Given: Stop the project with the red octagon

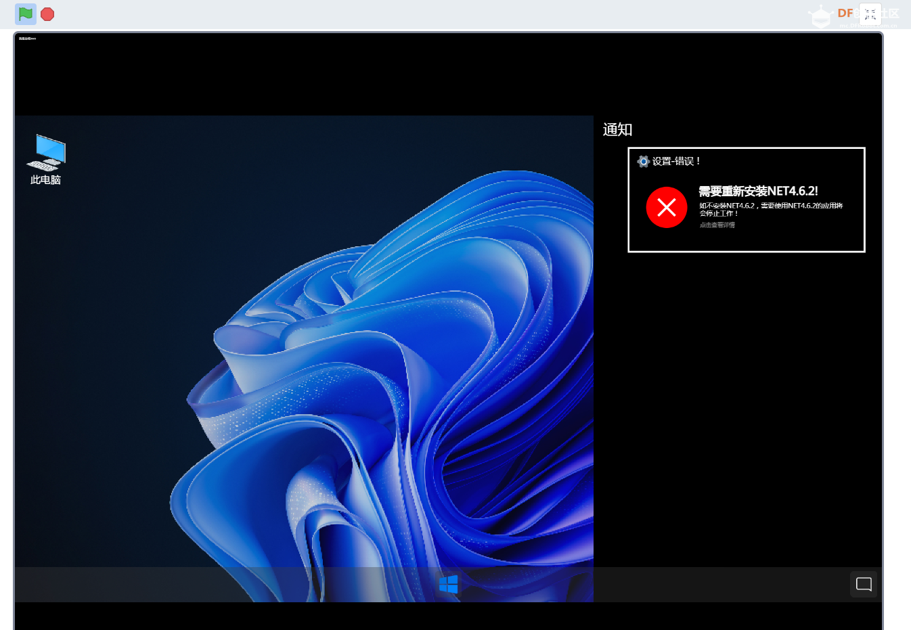Looking at the screenshot, I should pos(47,14).
